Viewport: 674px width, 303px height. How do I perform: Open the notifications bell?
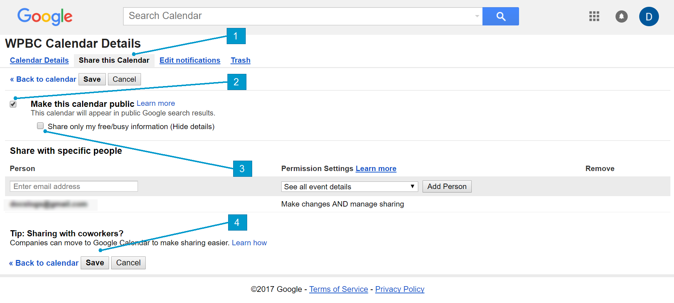[x=621, y=16]
